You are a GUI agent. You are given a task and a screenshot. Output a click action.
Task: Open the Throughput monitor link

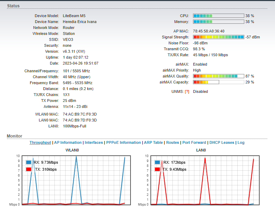[x=40, y=142]
